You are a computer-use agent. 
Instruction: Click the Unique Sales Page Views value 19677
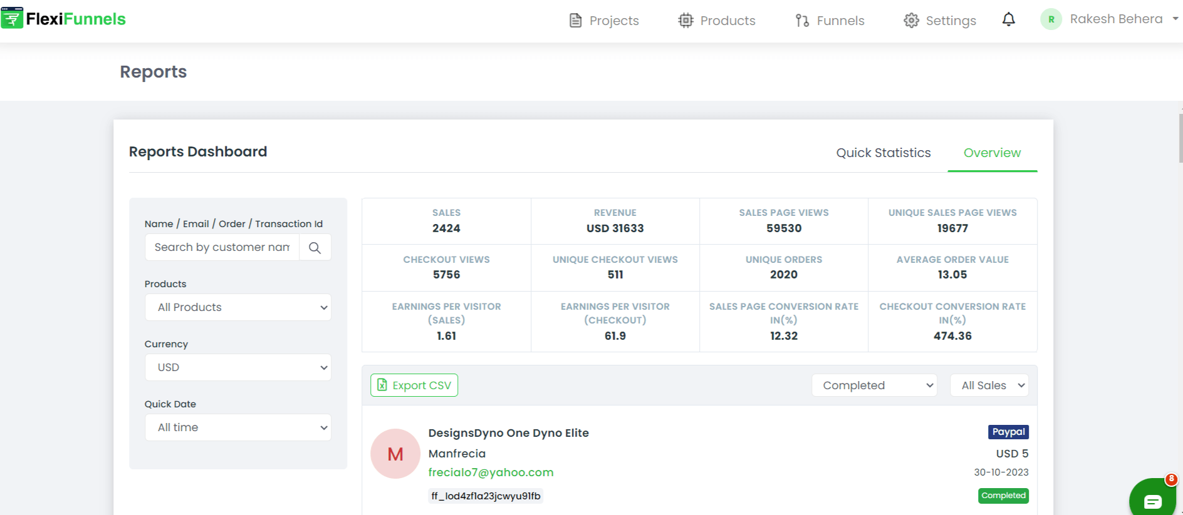(952, 228)
